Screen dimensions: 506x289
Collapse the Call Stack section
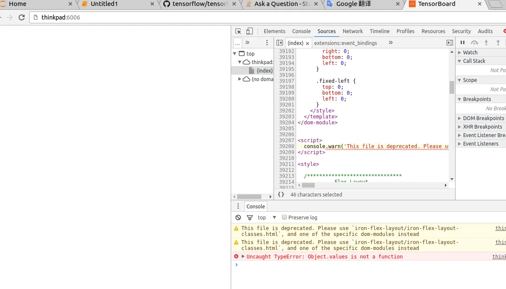pyautogui.click(x=459, y=61)
